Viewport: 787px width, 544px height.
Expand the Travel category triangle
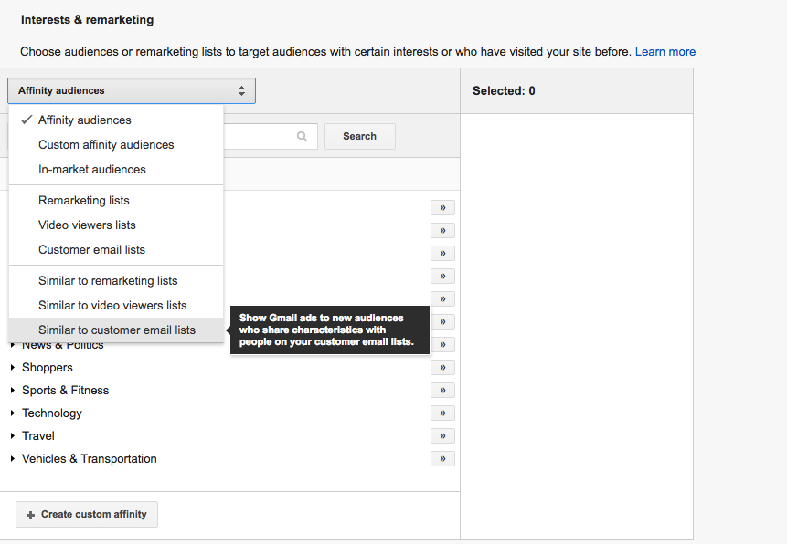coord(13,436)
